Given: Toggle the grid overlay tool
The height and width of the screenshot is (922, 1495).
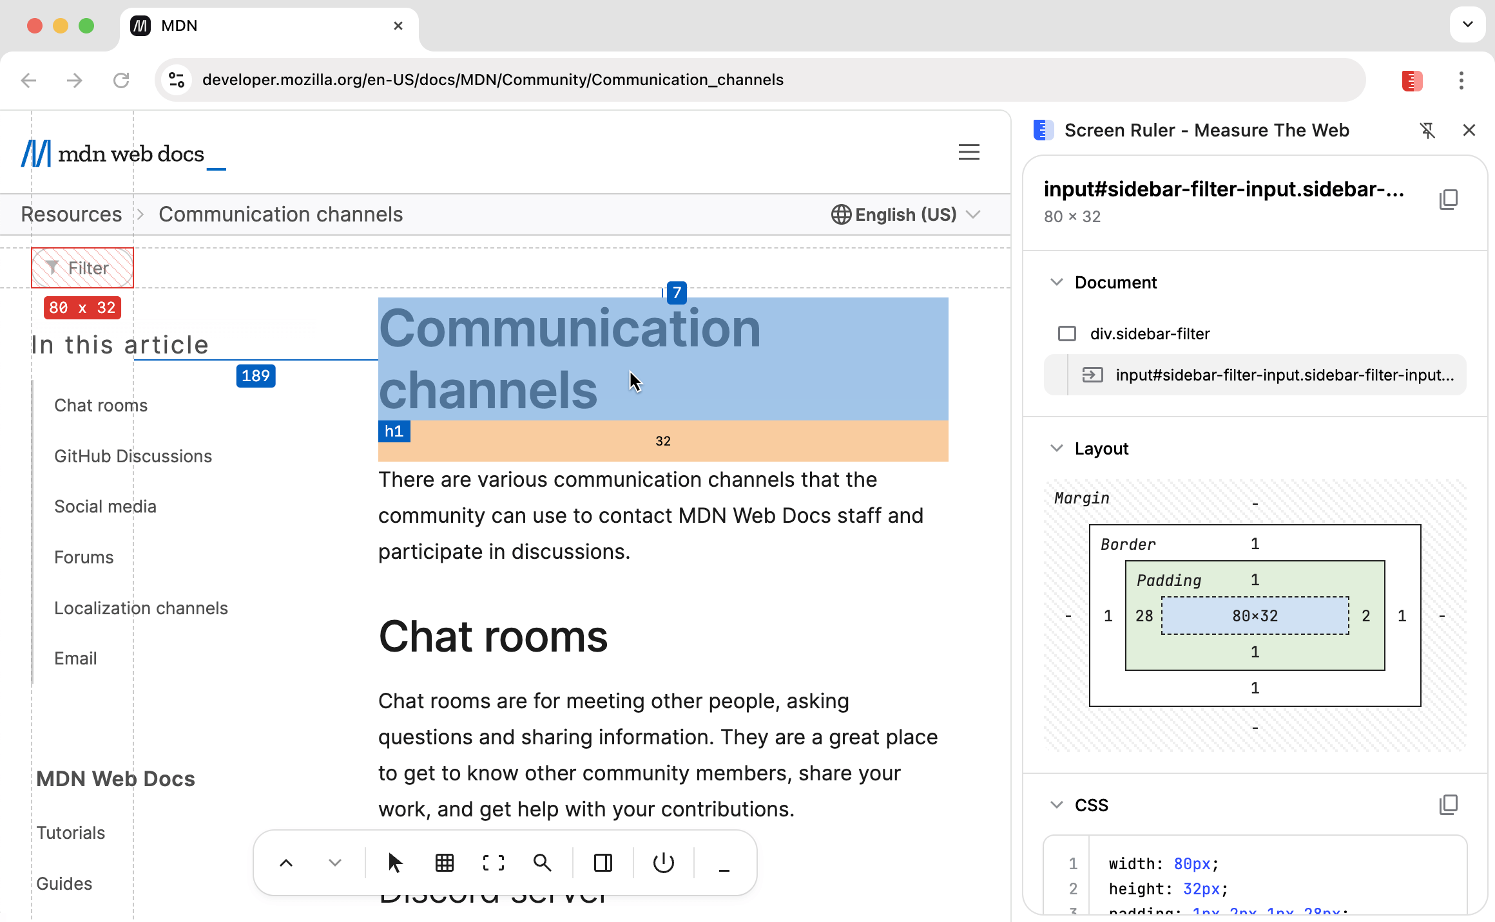Looking at the screenshot, I should pos(445,863).
